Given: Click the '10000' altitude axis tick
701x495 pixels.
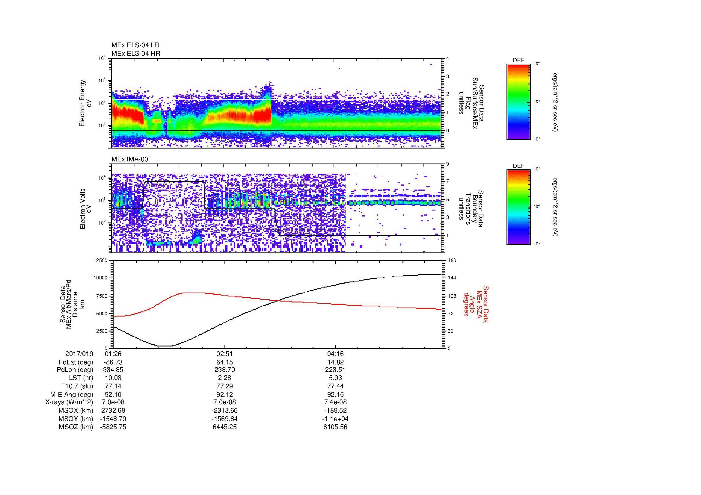Looking at the screenshot, I should [101, 278].
